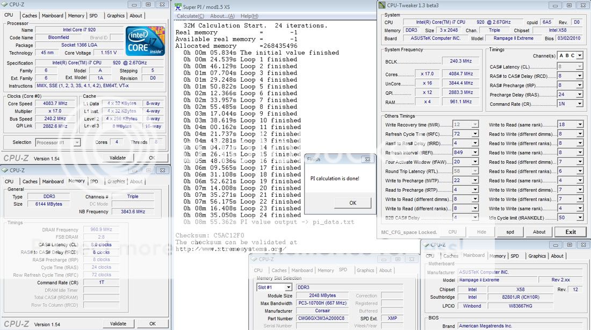The width and height of the screenshot is (591, 330).
Task: Click the NB Frequency value 3843.6 MHz
Action: (133, 212)
